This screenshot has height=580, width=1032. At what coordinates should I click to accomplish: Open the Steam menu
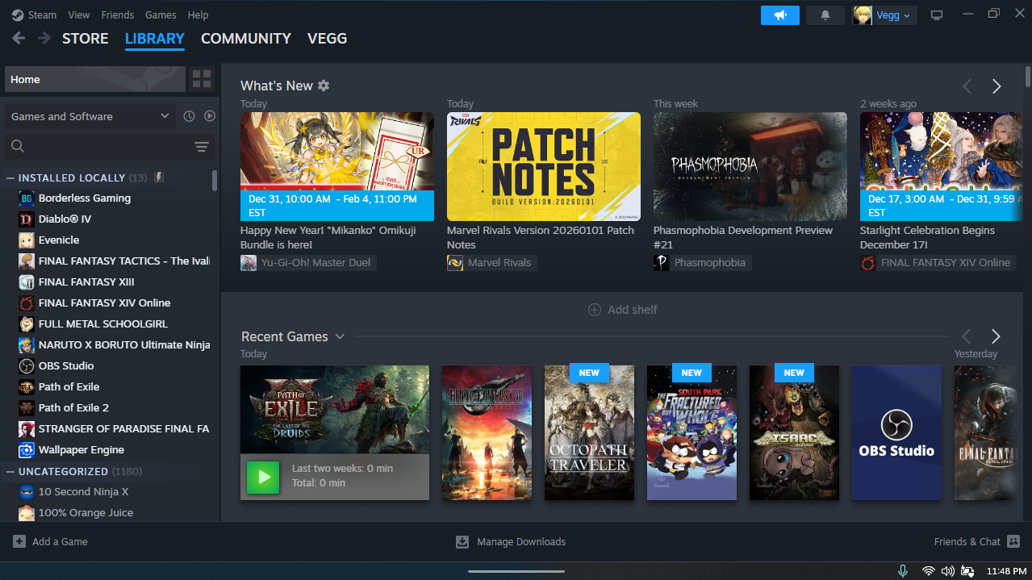point(42,15)
